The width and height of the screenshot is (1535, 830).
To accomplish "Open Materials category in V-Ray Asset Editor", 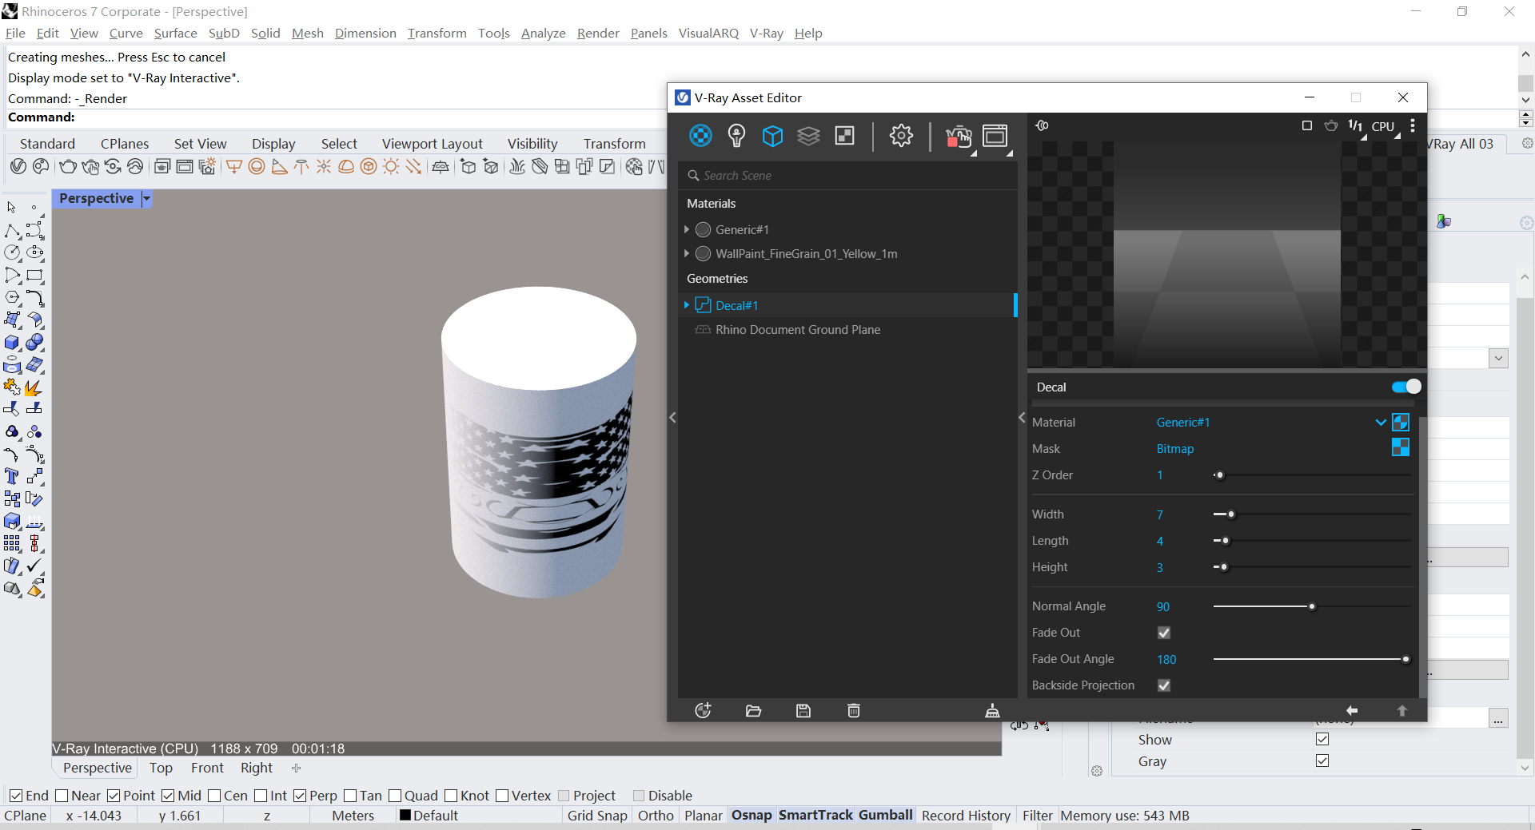I will [700, 136].
